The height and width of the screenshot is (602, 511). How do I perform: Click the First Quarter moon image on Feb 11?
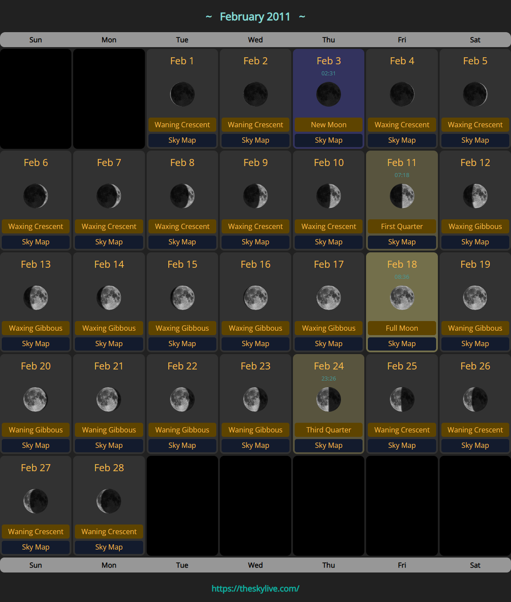click(402, 196)
